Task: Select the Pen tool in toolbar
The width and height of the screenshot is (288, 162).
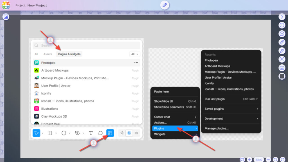Action: tap(77, 133)
